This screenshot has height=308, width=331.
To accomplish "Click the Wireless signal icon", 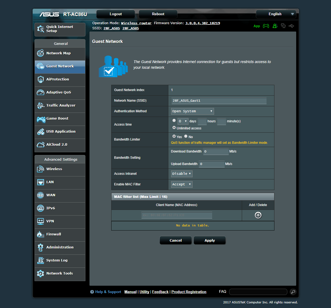I will click(x=41, y=169).
